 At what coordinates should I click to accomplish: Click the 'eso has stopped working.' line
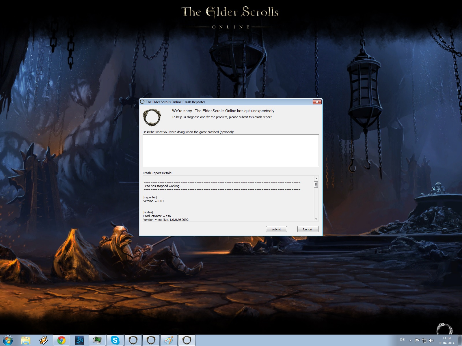163,186
